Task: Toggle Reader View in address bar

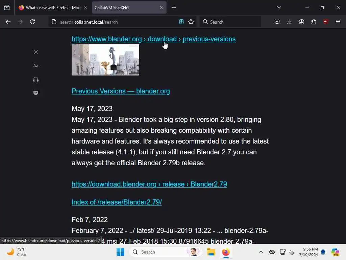Action: pyautogui.click(x=181, y=22)
